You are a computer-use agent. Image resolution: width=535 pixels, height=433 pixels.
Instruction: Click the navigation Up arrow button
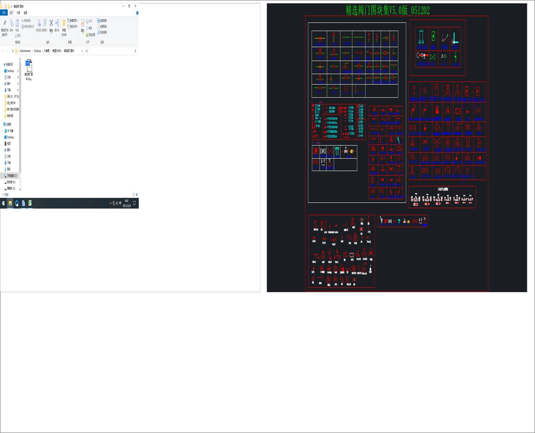[13, 51]
